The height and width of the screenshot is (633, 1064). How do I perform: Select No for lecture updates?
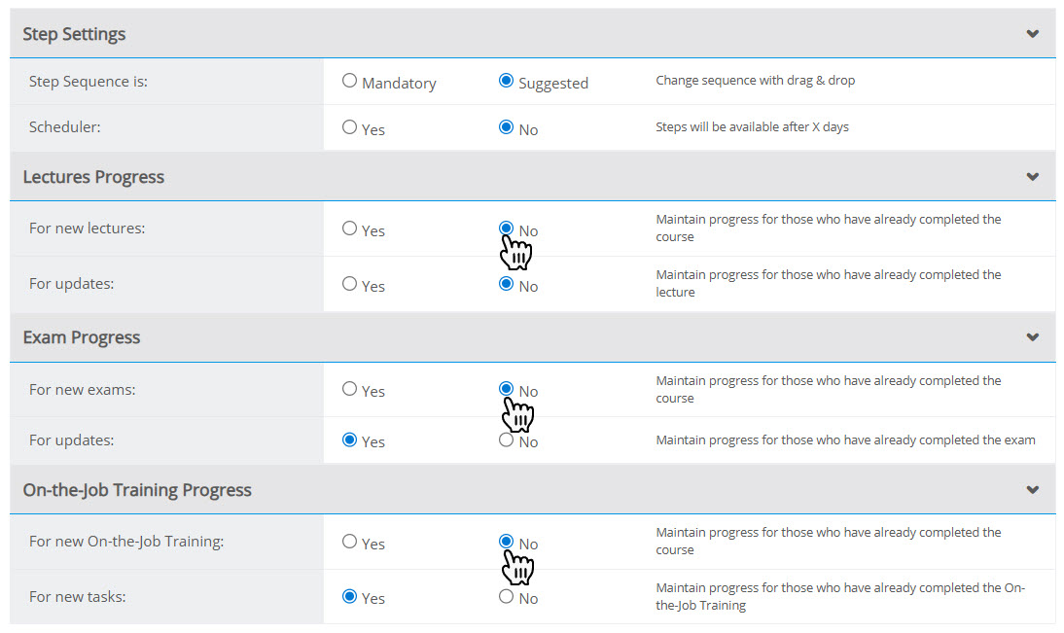(x=505, y=284)
